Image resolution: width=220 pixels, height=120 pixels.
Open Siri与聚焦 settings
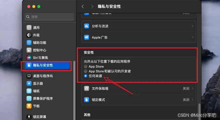tap(48, 58)
